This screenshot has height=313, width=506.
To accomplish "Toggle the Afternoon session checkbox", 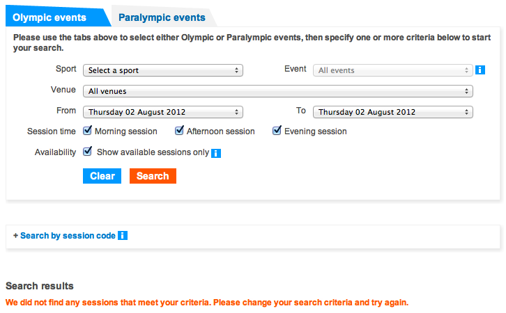I will [179, 131].
